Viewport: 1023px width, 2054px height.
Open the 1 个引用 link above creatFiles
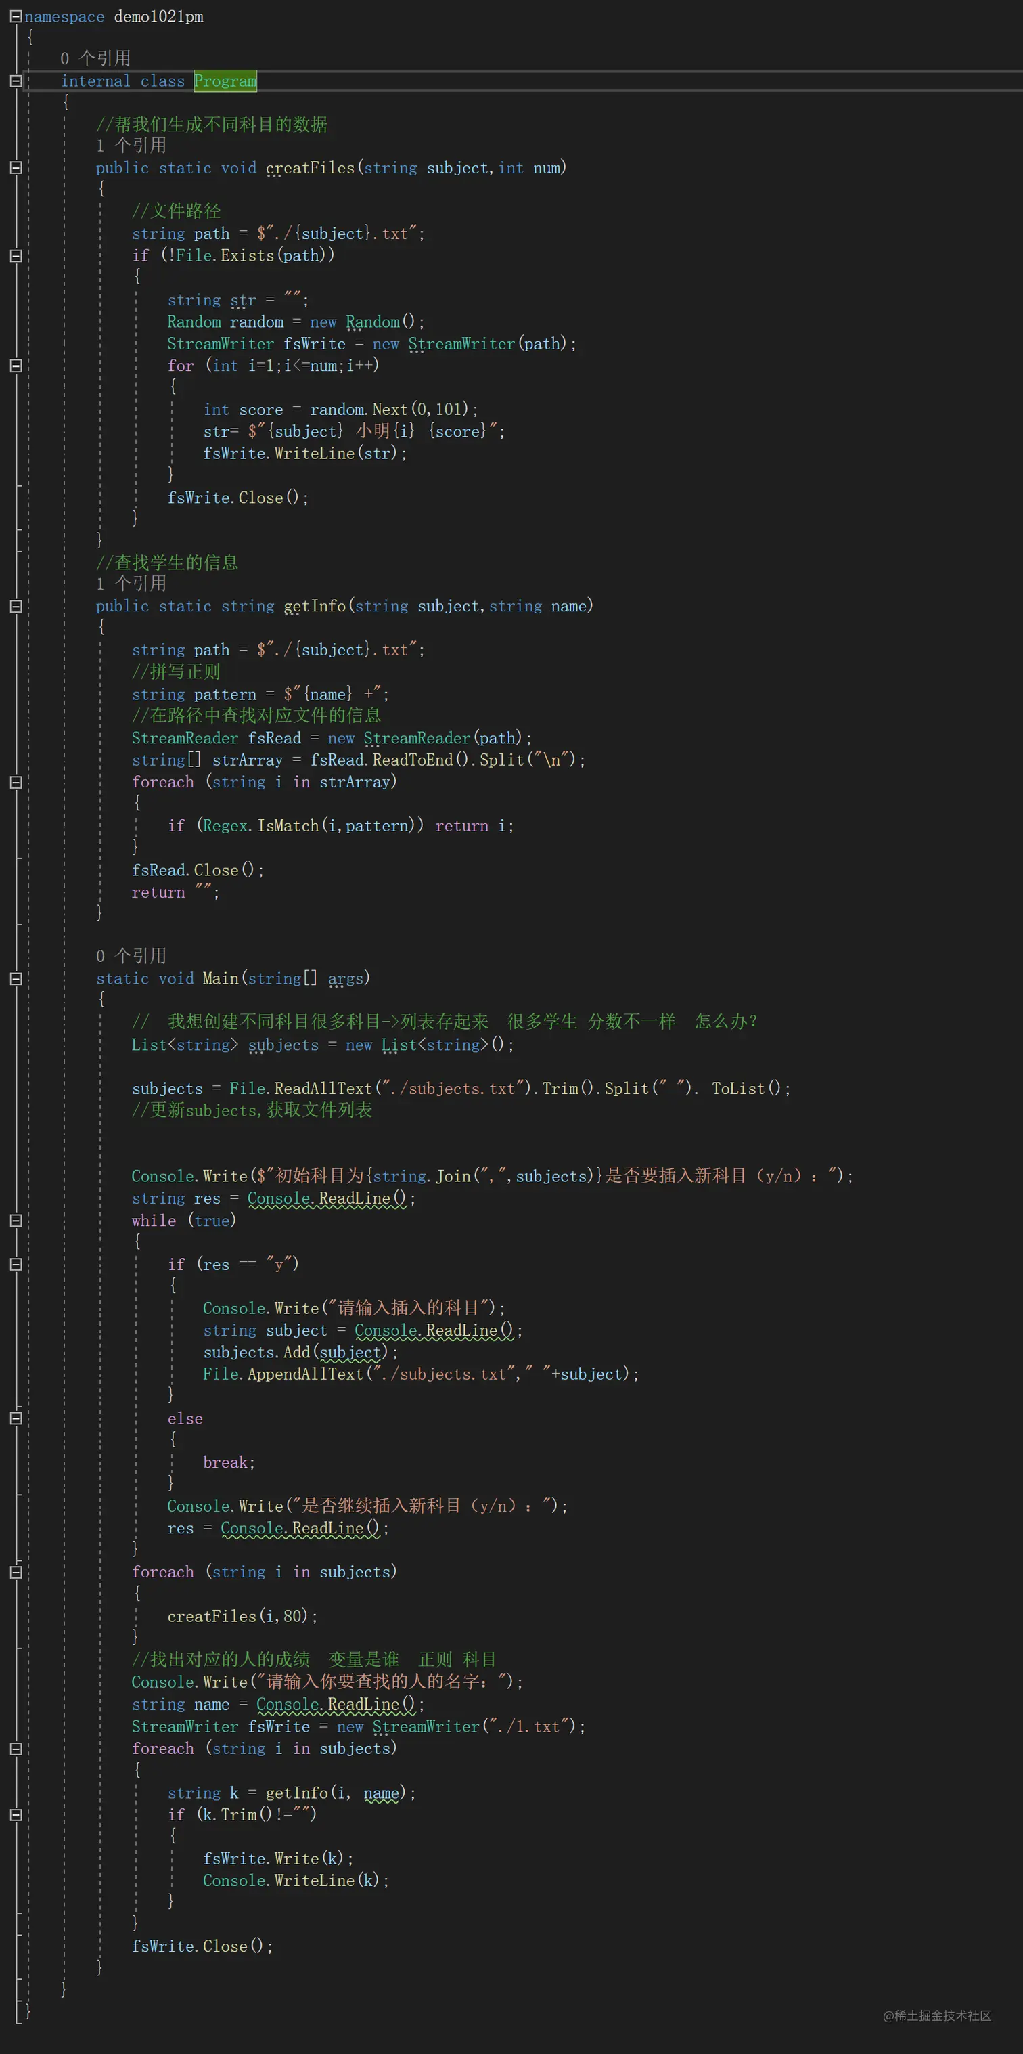131,145
